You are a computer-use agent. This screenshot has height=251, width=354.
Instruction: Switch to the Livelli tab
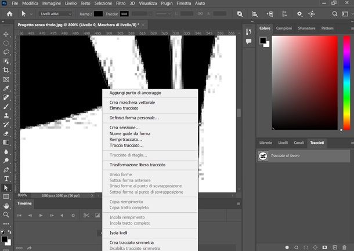(x=283, y=143)
